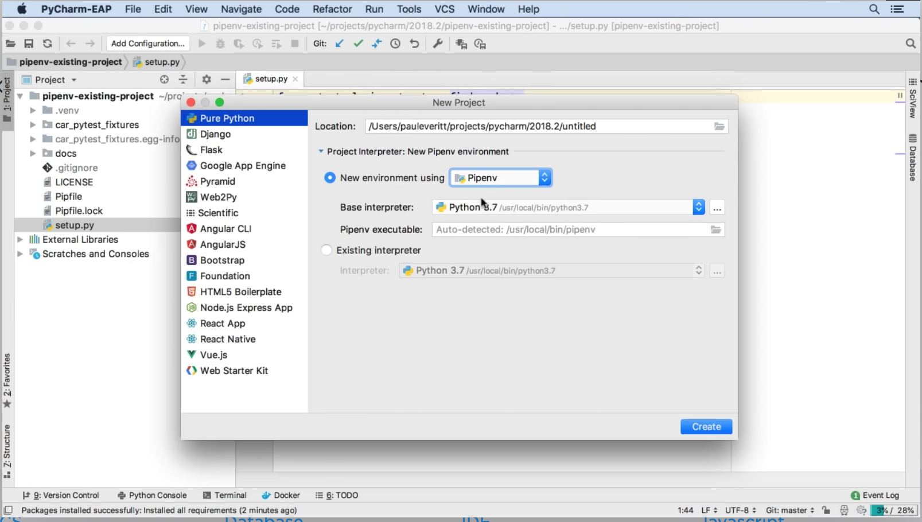Select Web2Py project type
The image size is (922, 522).
click(244, 197)
